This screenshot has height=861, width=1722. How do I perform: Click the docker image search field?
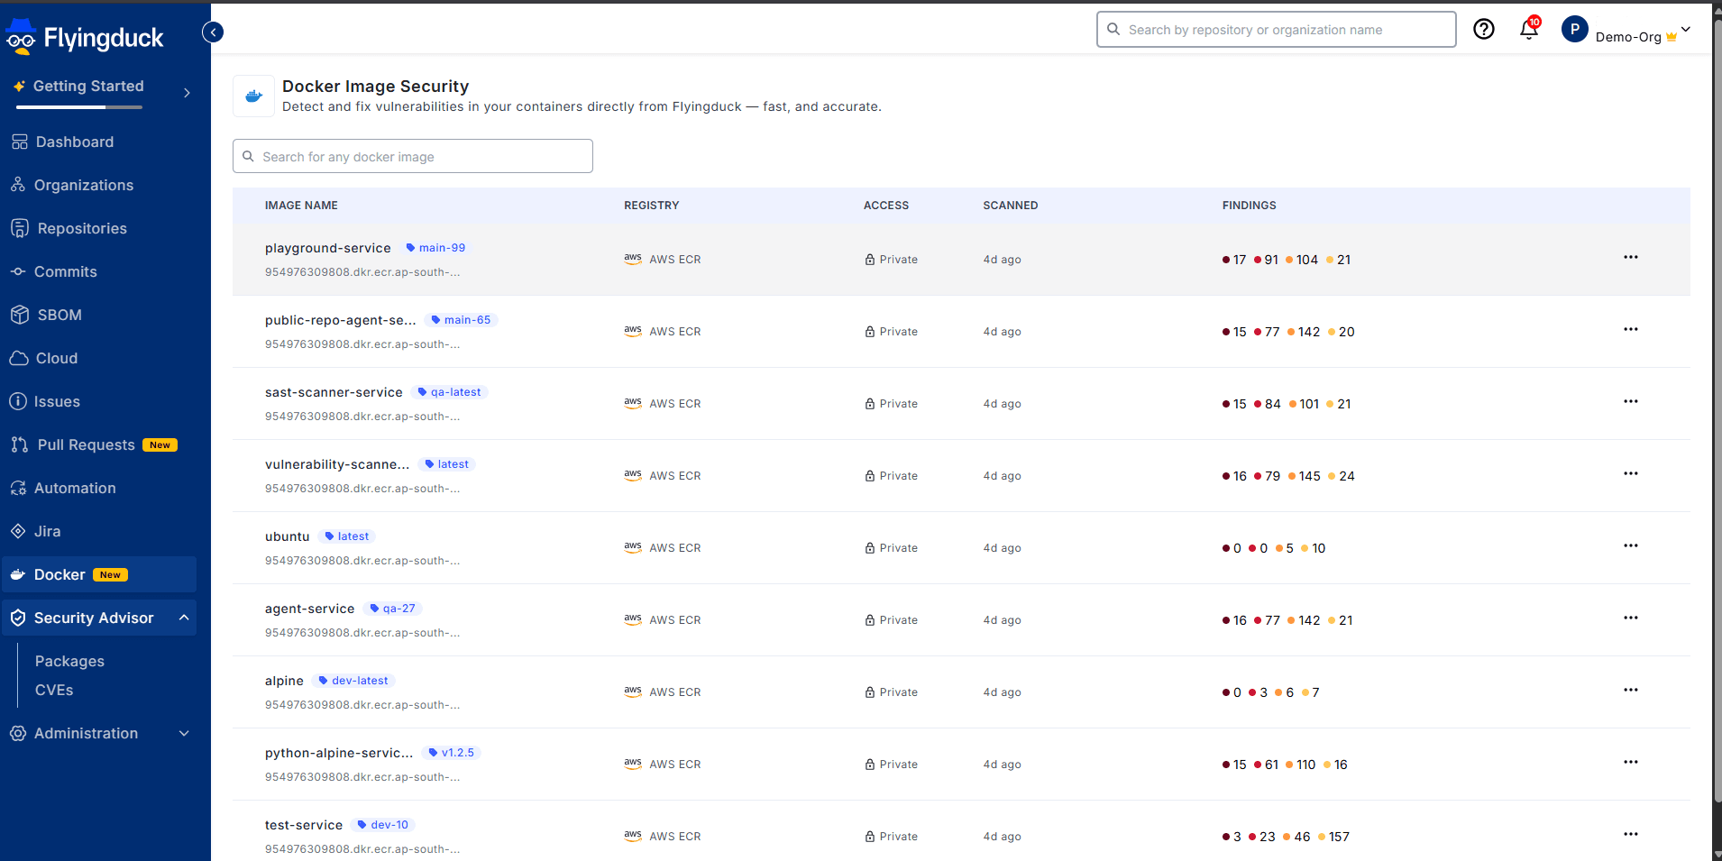[x=412, y=156]
